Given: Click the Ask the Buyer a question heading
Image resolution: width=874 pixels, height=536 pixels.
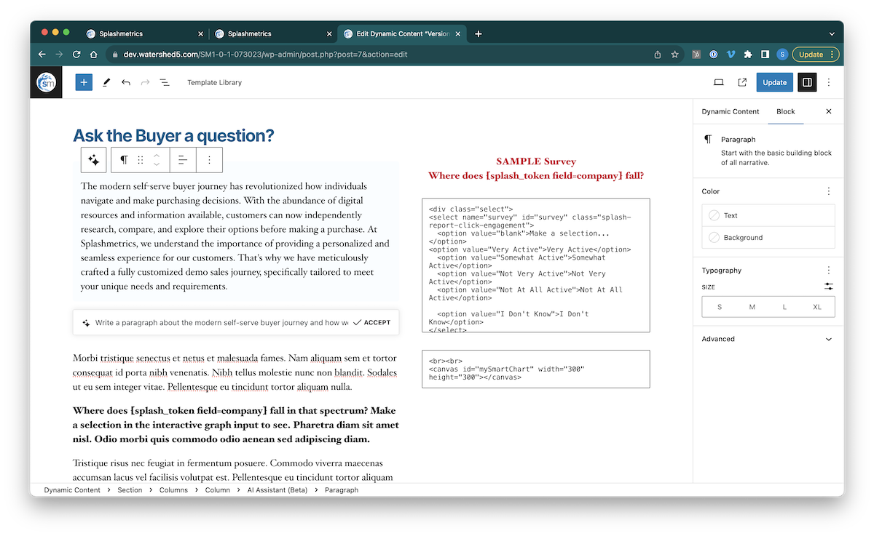Looking at the screenshot, I should coord(173,135).
